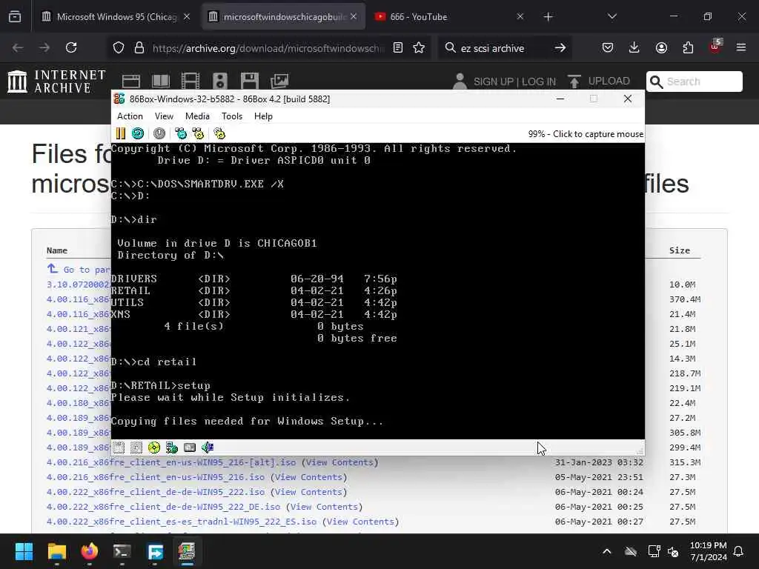
Task: Open Firefox downloads arrow icon
Action: [x=634, y=47]
